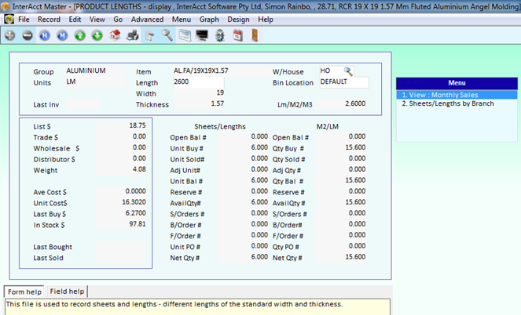Switch to the Form help tab
The image size is (521, 315).
click(x=24, y=291)
